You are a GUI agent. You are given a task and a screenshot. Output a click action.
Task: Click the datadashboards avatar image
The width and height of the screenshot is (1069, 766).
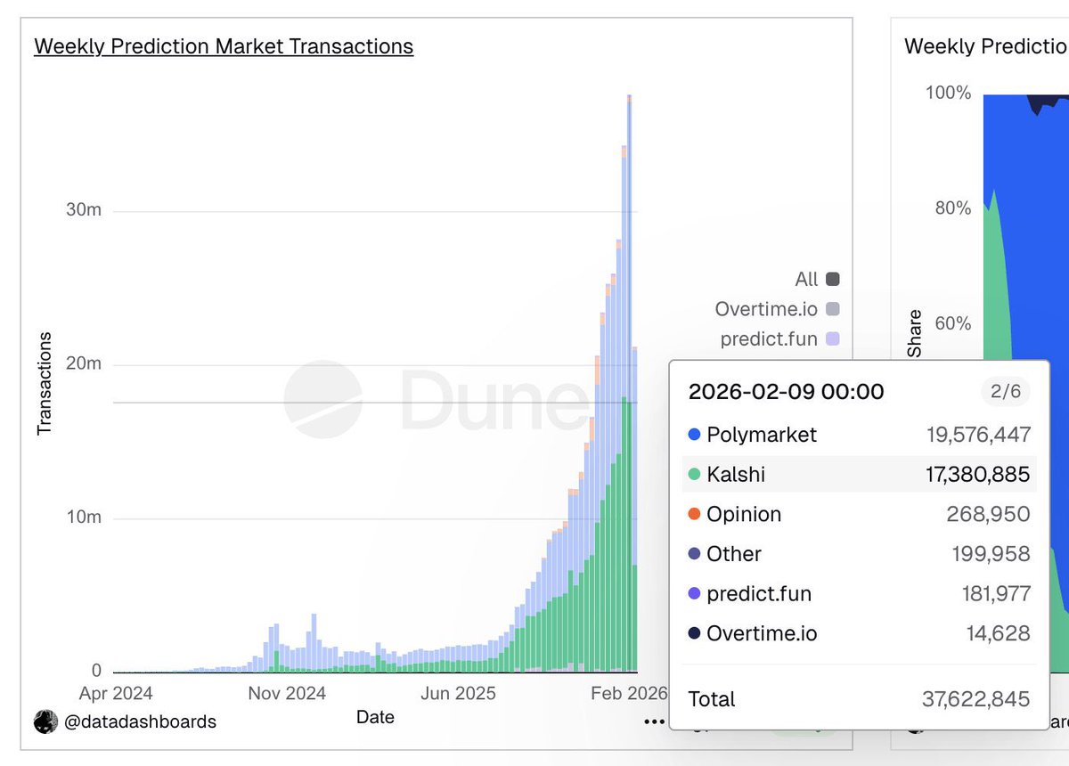point(45,721)
